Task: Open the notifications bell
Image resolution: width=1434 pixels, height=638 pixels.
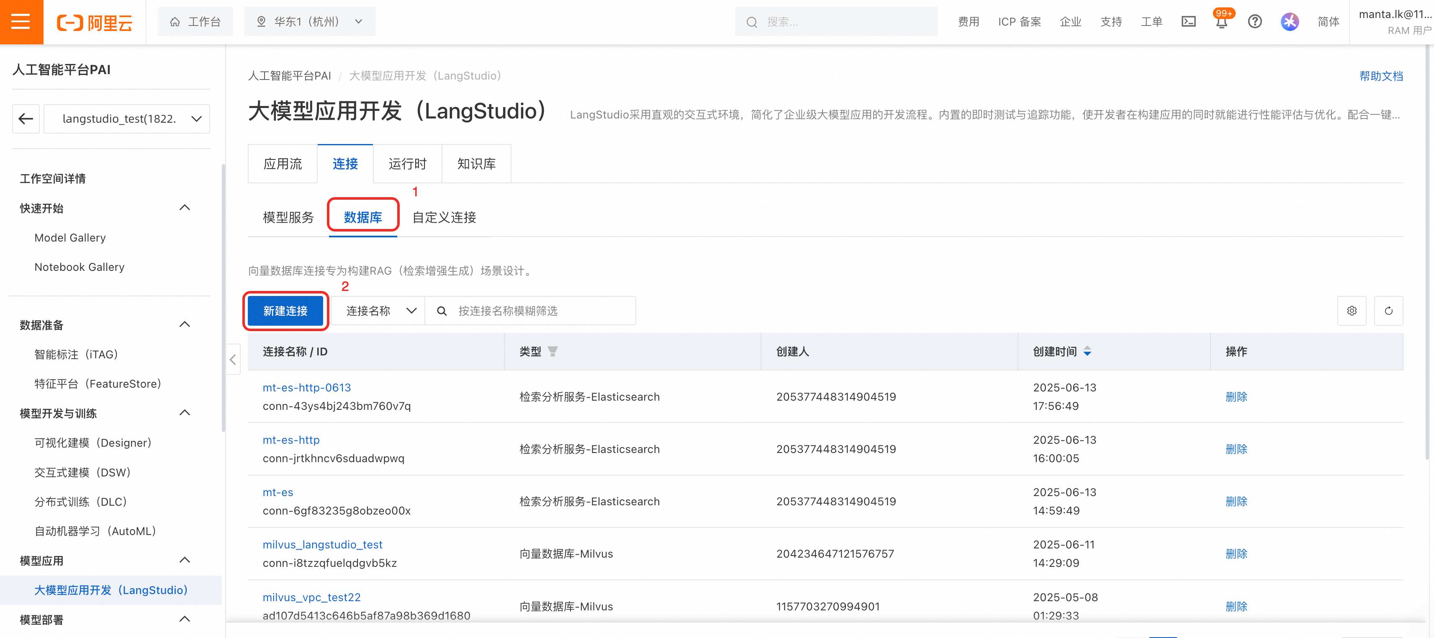Action: coord(1221,22)
